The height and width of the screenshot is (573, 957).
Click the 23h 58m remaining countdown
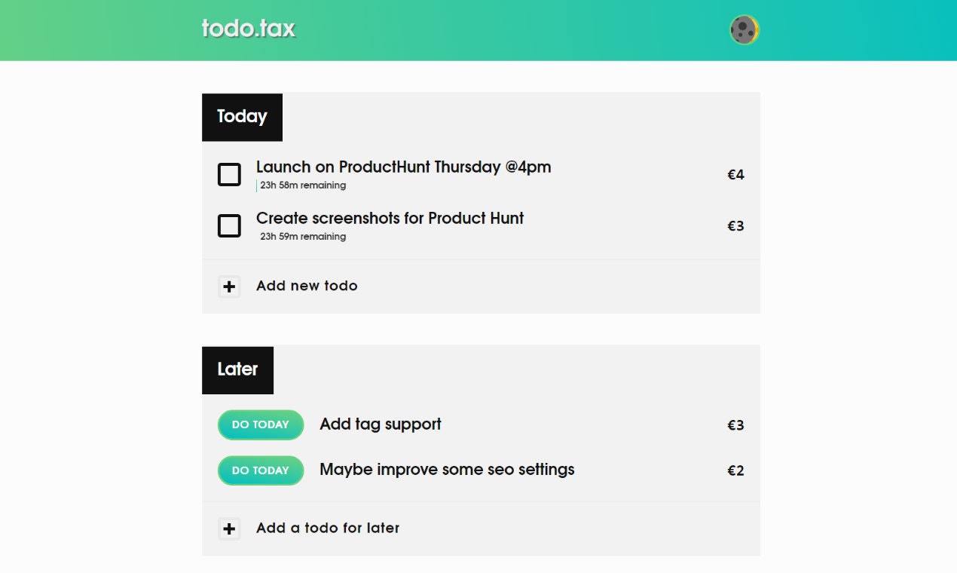tap(302, 185)
